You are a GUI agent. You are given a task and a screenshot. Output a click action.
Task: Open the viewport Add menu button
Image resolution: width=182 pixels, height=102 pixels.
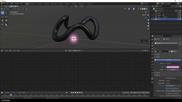23,9
